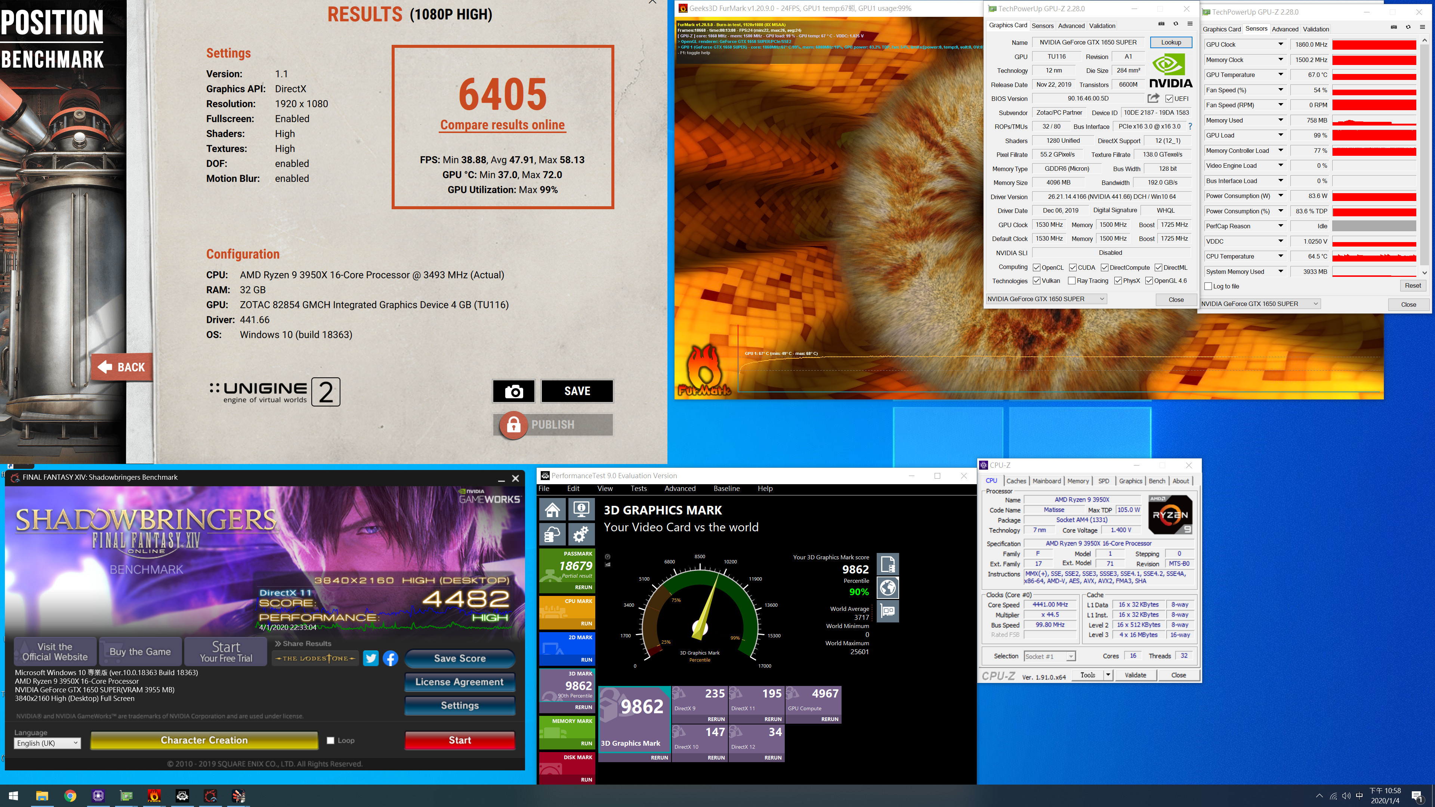The image size is (1435, 807).
Task: Open hamburger menu in GPU-Z Sensors window
Action: click(x=1422, y=27)
